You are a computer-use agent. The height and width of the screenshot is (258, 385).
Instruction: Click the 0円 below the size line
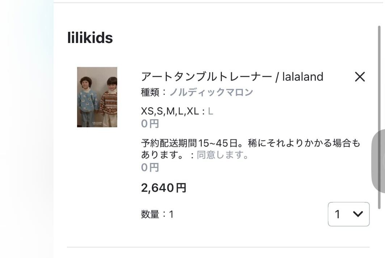click(150, 124)
